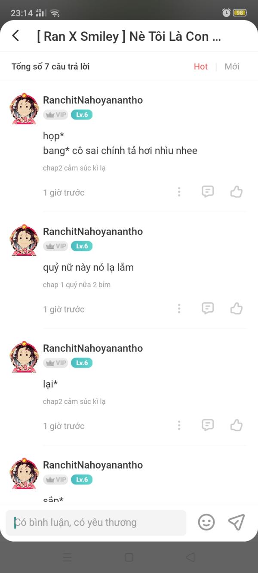The height and width of the screenshot is (573, 258).
Task: Open the "chap 1 quỷ nữa 2 bím" chapter link
Action: click(77, 285)
